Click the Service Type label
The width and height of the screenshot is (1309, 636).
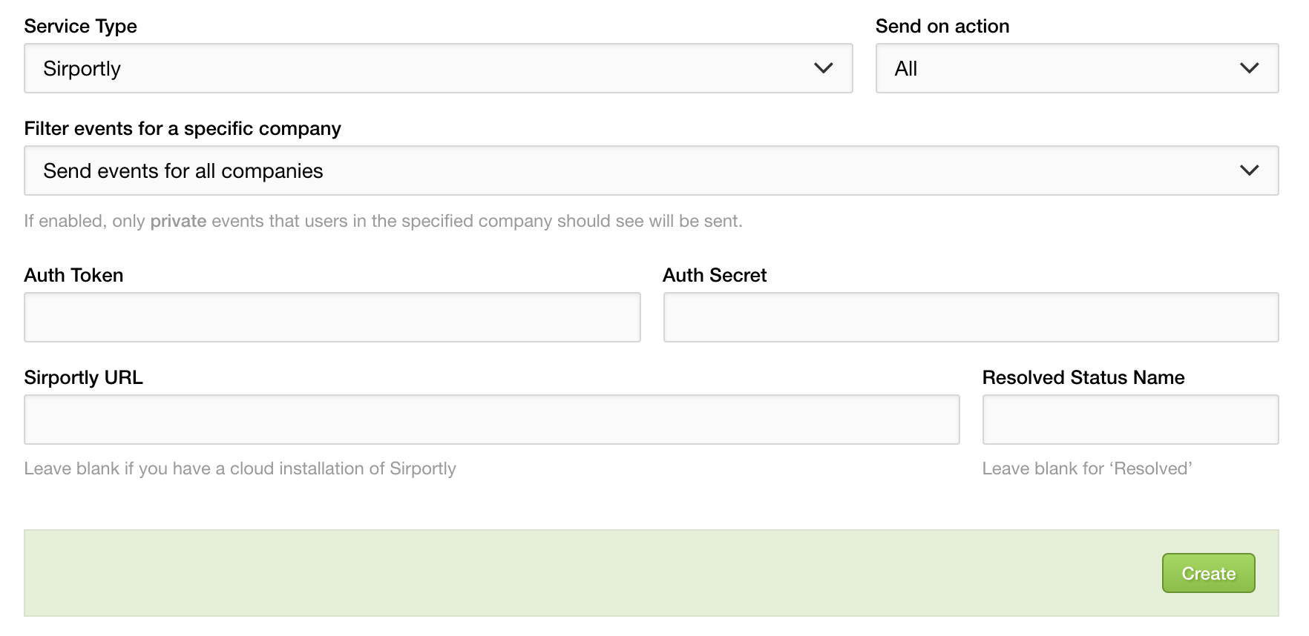pyautogui.click(x=80, y=26)
